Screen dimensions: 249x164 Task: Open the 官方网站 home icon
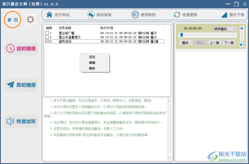(x=50, y=15)
